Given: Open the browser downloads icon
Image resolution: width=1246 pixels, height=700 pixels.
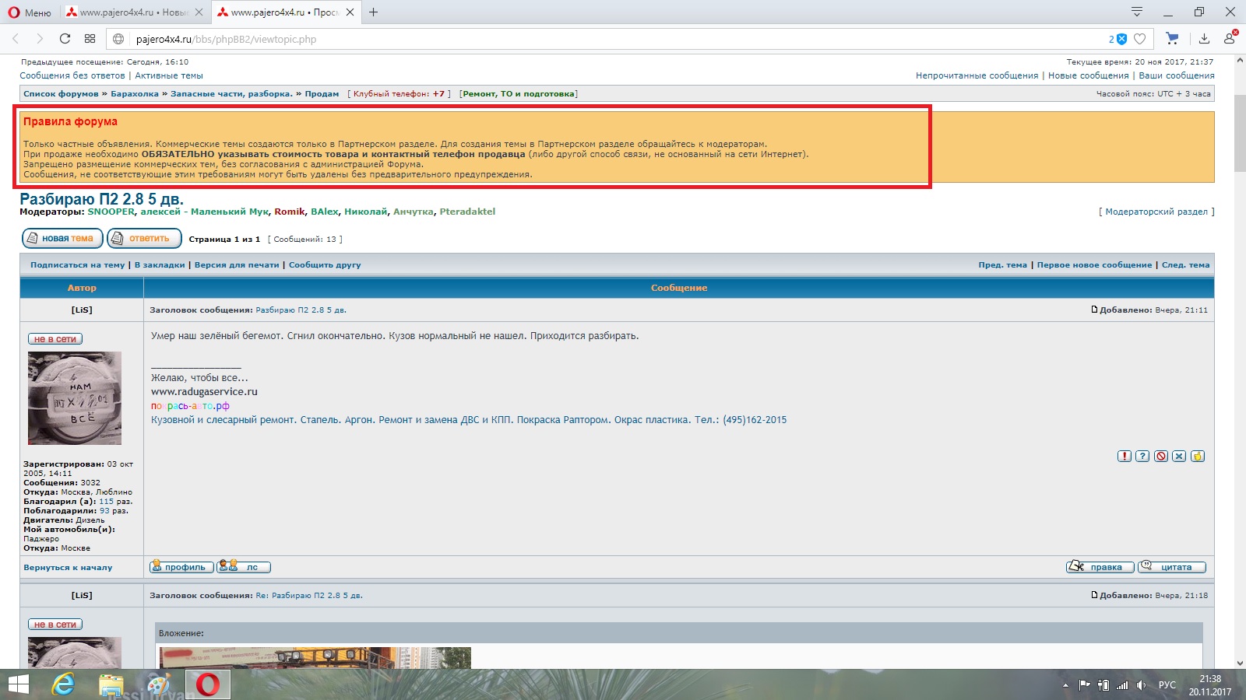Looking at the screenshot, I should (1204, 39).
